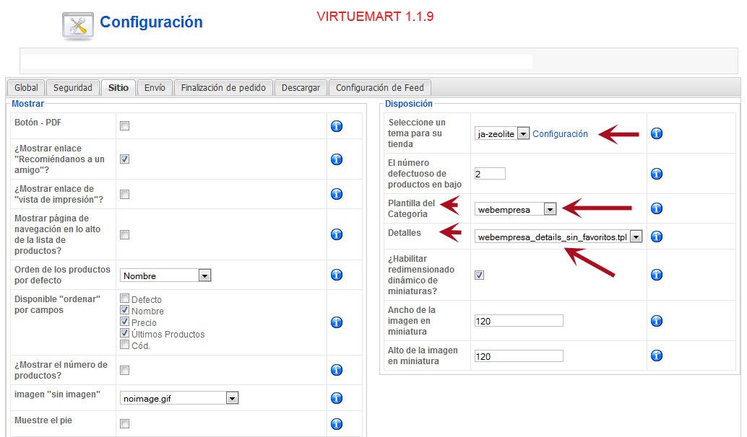
Task: Open info icon for Botón - PDF
Action: [337, 126]
